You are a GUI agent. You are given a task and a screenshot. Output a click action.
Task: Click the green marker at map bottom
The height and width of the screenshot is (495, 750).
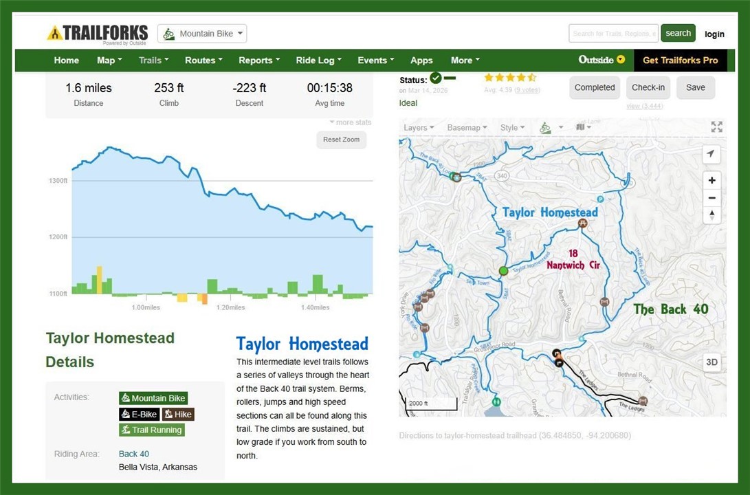pyautogui.click(x=496, y=401)
